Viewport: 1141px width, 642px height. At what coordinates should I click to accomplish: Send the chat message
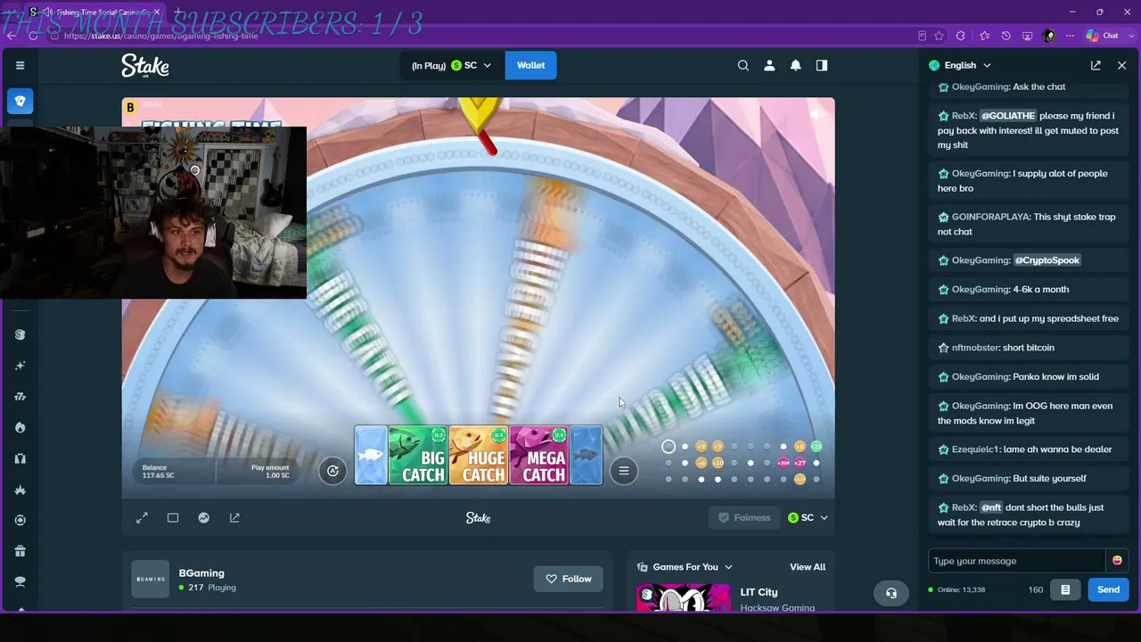1108,589
